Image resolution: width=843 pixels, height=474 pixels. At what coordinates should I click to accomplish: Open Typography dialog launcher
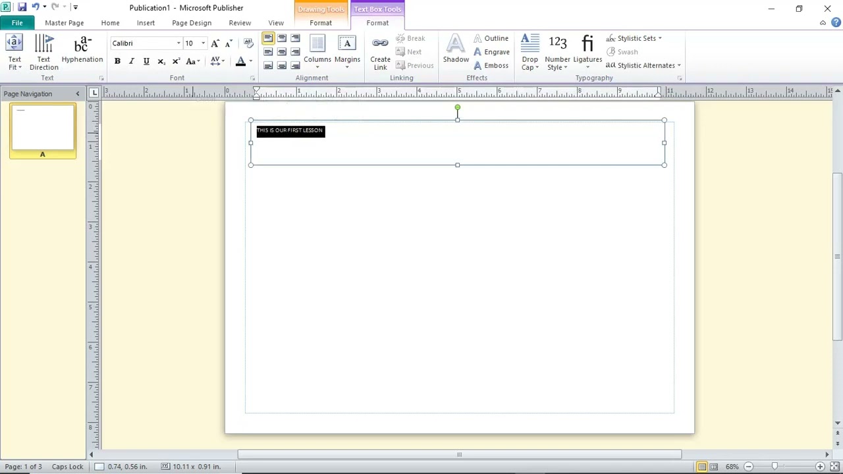click(x=680, y=78)
